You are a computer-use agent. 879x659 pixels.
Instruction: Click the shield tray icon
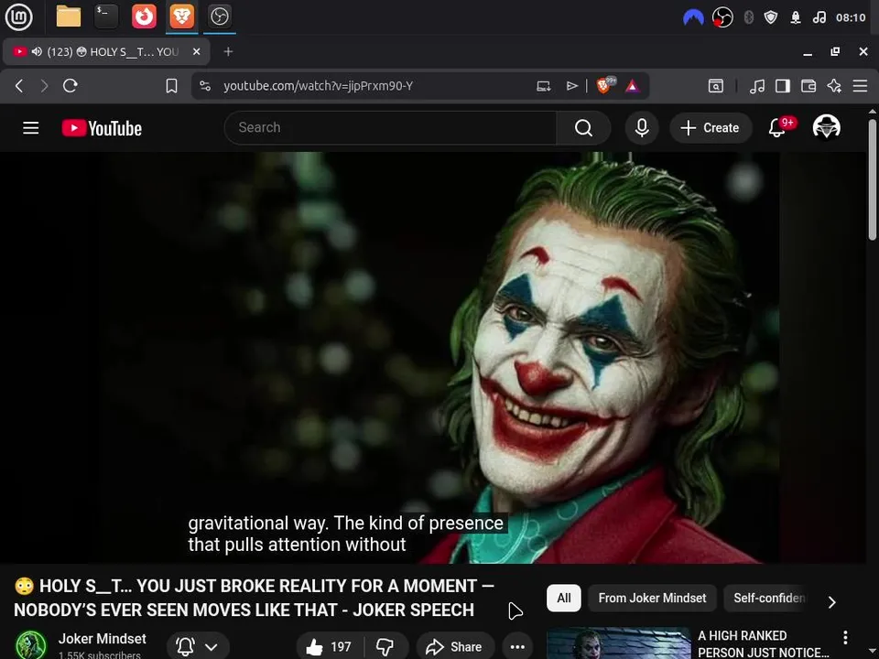click(771, 17)
